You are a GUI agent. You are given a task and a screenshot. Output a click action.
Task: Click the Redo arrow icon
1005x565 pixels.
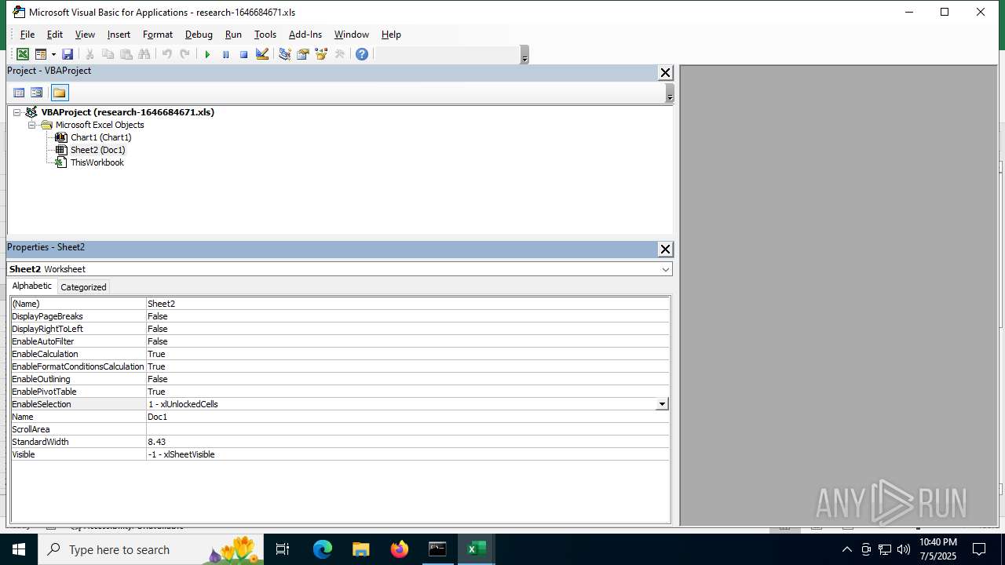tap(185, 54)
